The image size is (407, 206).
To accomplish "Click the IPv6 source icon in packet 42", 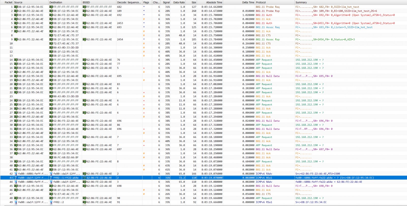I will pyautogui.click(x=16, y=174).
